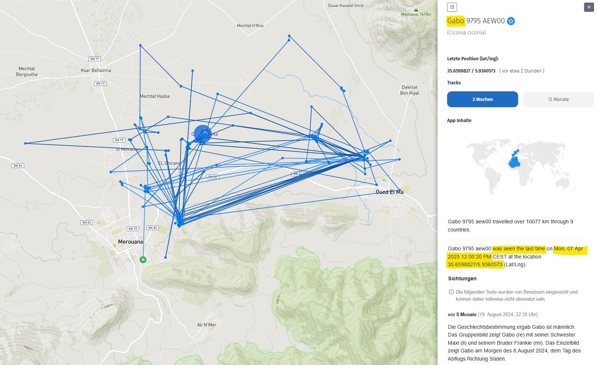The image size is (597, 365).
Task: Select the westernmost track point on the map
Action: [x=26, y=143]
